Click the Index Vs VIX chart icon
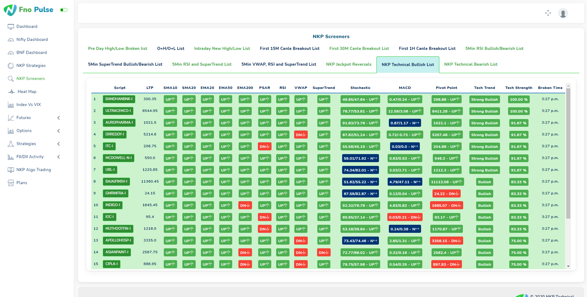Screen dimensions: 587x297 tap(11, 105)
